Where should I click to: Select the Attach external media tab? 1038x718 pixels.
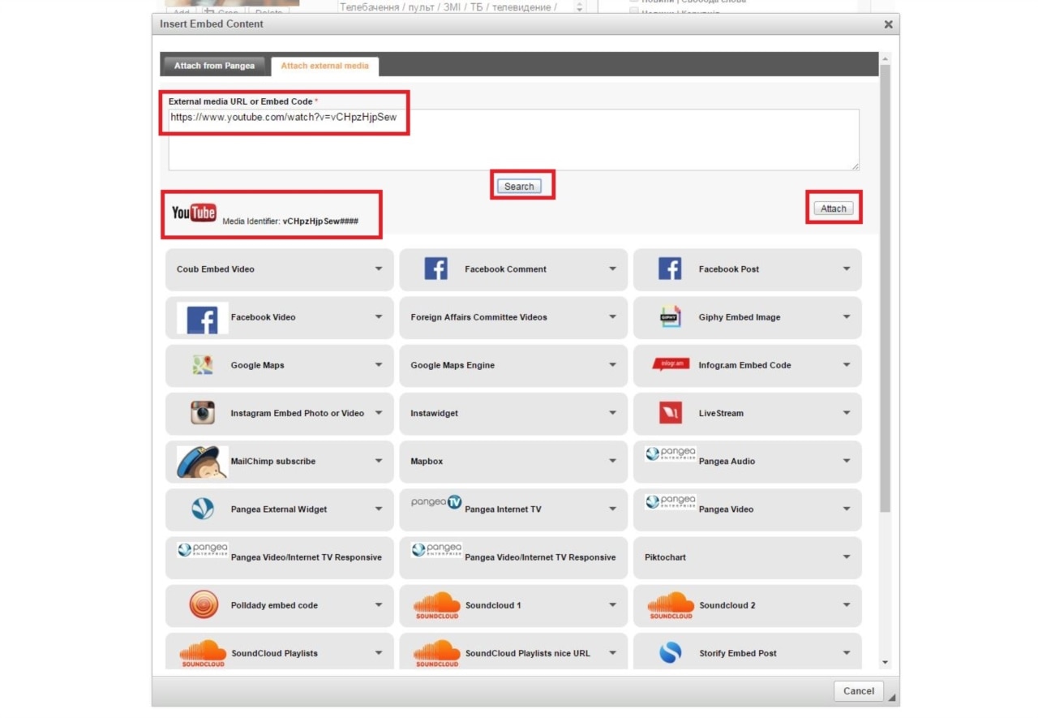coord(324,66)
